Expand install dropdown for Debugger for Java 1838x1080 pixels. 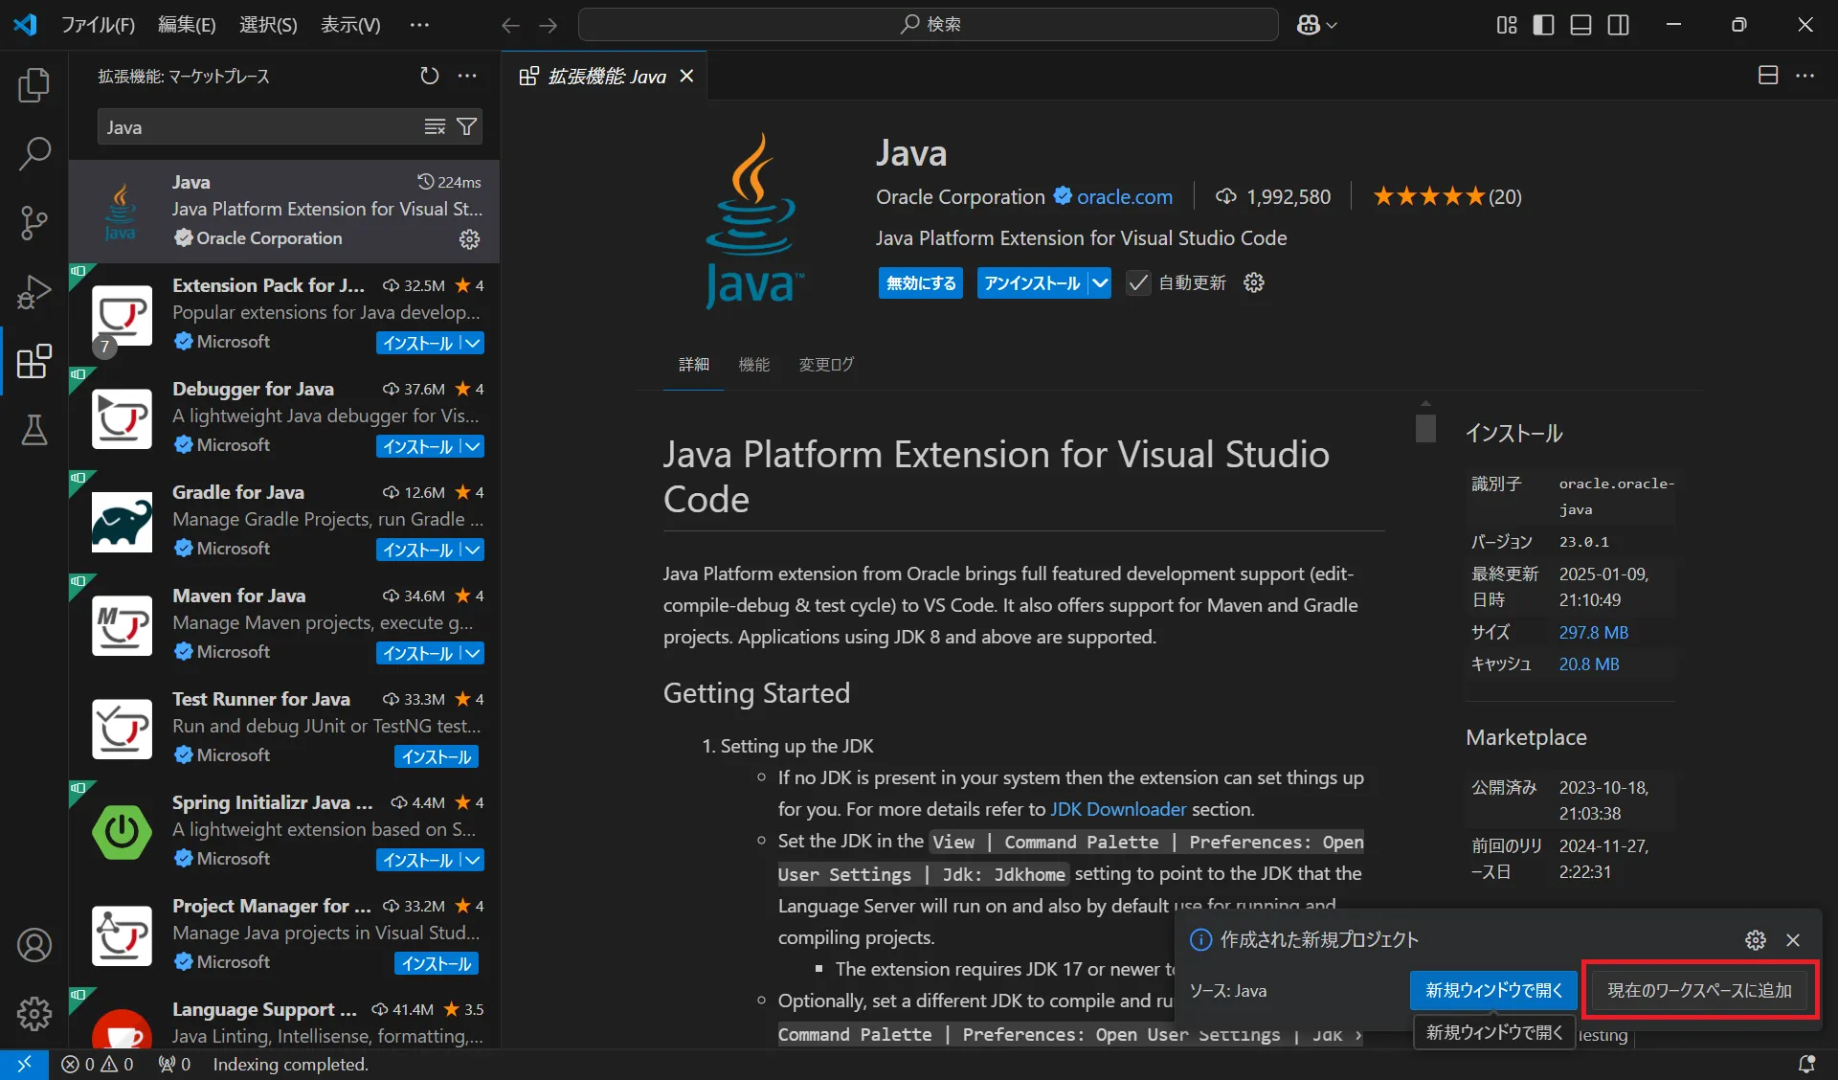tap(472, 446)
